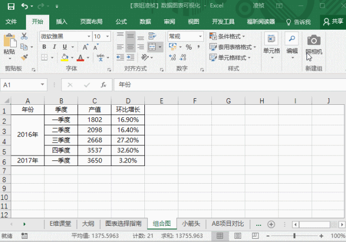Image resolution: width=346 pixels, height=242 pixels.
Task: Open the font color dropdown arrow
Action: click(88, 58)
